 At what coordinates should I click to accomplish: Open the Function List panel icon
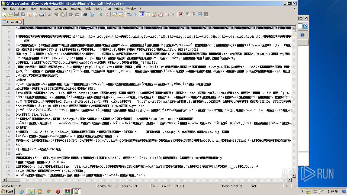point(160,14)
